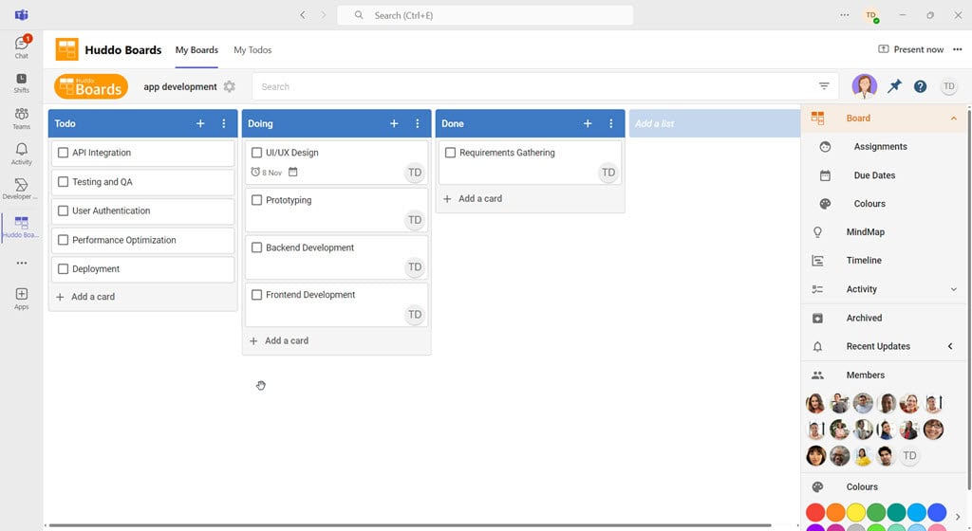Show more colours with the right chevron
The width and height of the screenshot is (972, 531).
(958, 517)
